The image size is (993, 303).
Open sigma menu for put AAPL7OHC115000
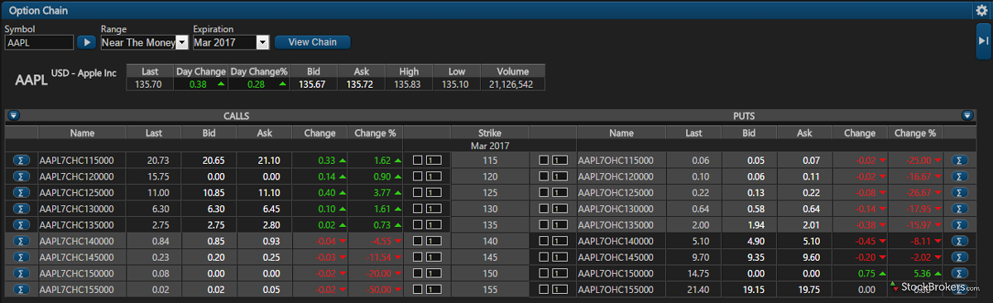pyautogui.click(x=960, y=161)
